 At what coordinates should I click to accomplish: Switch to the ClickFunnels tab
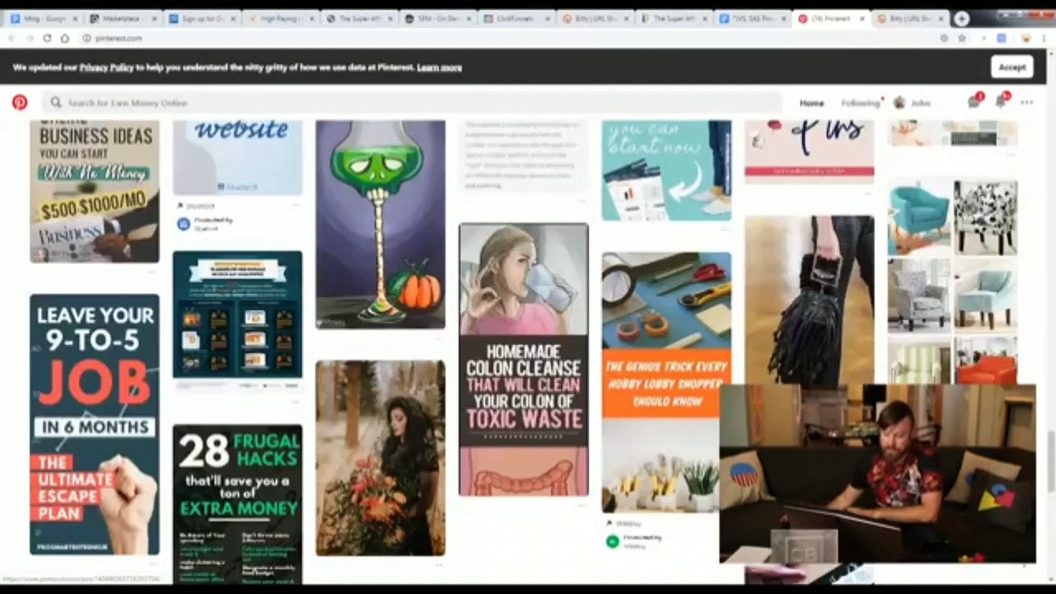pyautogui.click(x=516, y=18)
